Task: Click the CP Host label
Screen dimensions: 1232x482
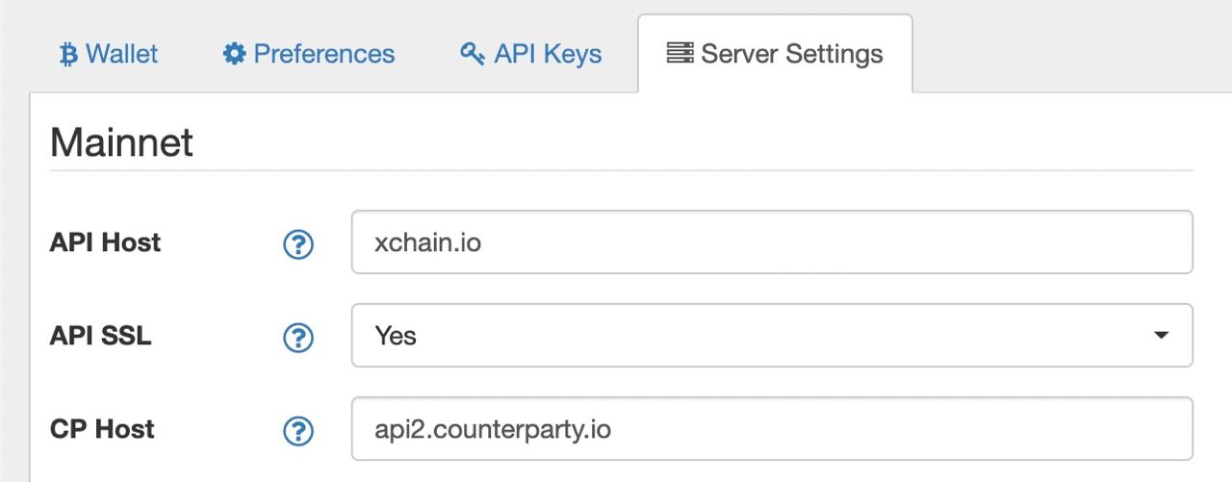Action: click(102, 428)
